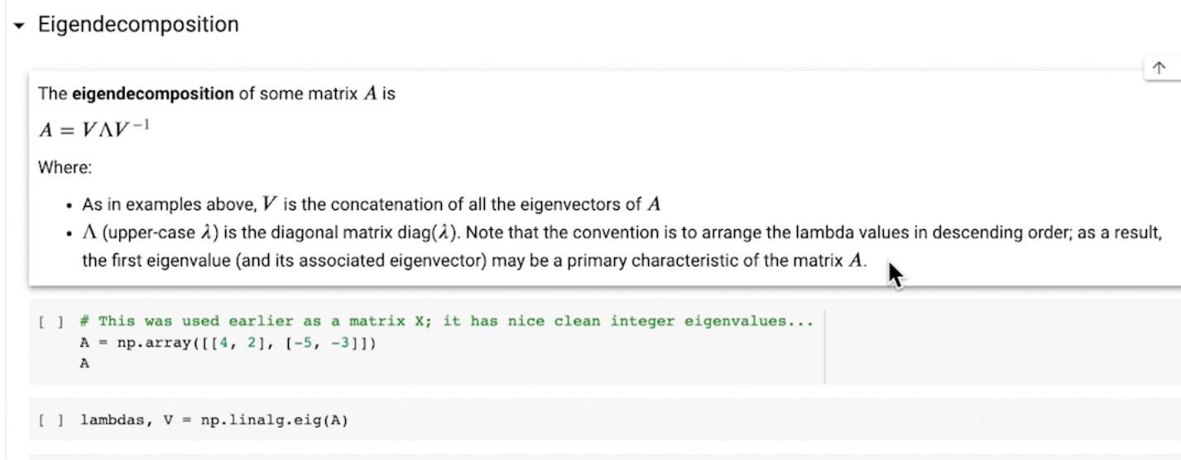Click the bold word eigendecomposition
The image size is (1181, 460).
pyautogui.click(x=152, y=93)
